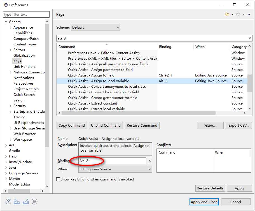Click the Apply button
This screenshot has height=211, width=255.
click(x=239, y=188)
